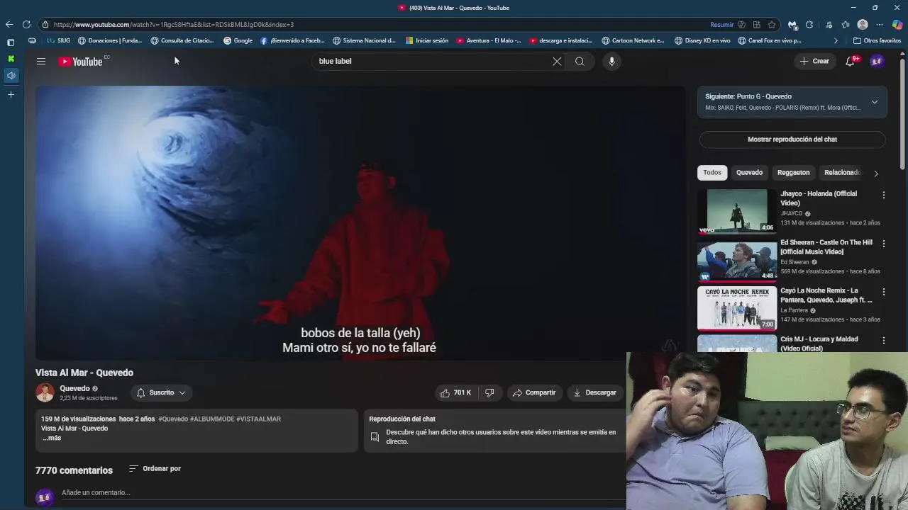Dislike the video with thumbs down
The height and width of the screenshot is (510, 908).
489,392
